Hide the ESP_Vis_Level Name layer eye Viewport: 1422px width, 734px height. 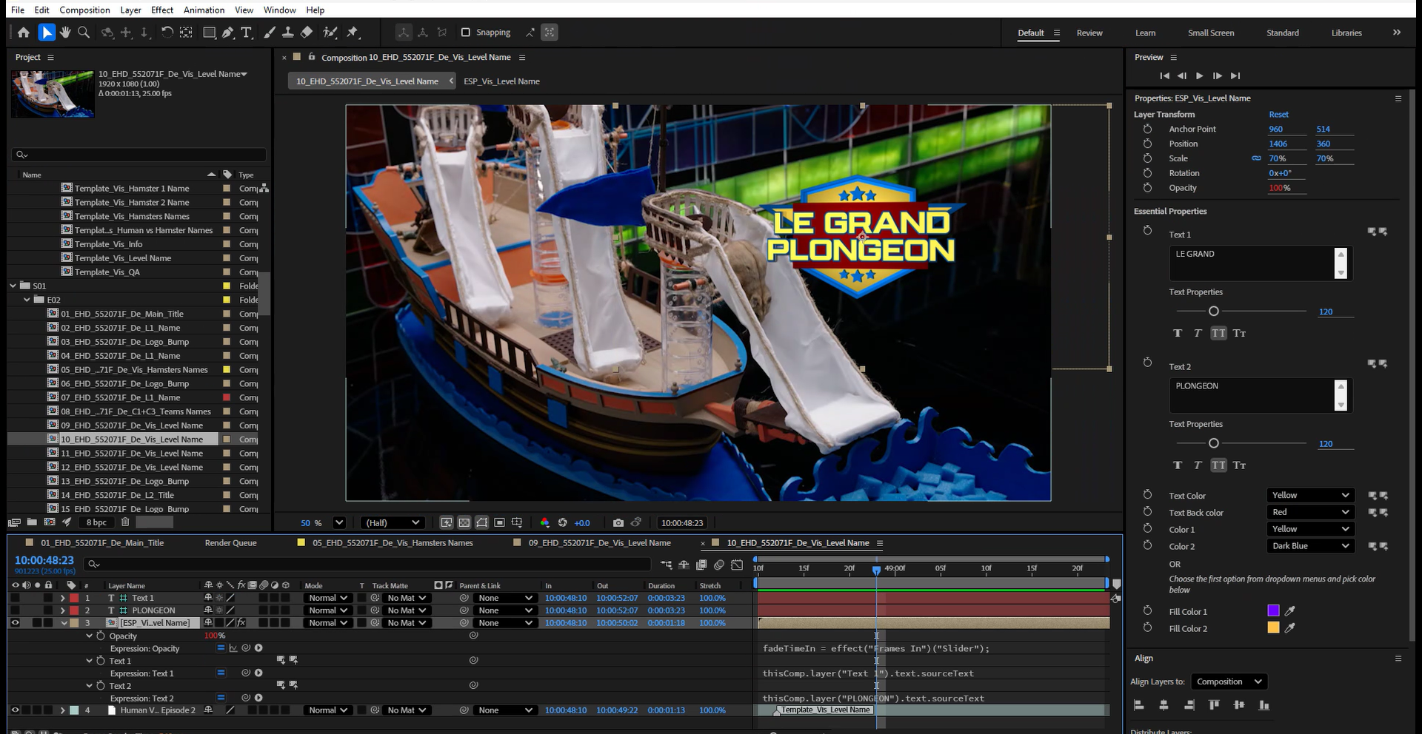[x=15, y=623]
